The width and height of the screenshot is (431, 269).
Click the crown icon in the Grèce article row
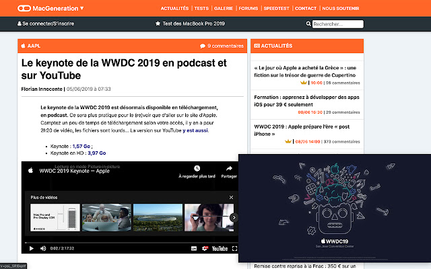point(304,83)
